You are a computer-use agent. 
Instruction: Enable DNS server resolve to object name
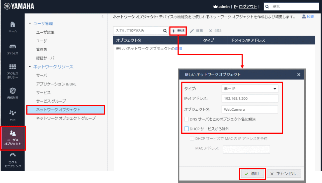tap(187, 119)
